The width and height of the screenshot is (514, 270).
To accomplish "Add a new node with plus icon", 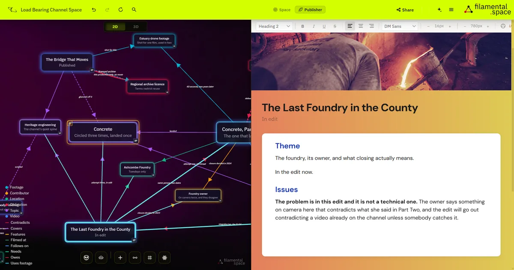I will (120, 258).
